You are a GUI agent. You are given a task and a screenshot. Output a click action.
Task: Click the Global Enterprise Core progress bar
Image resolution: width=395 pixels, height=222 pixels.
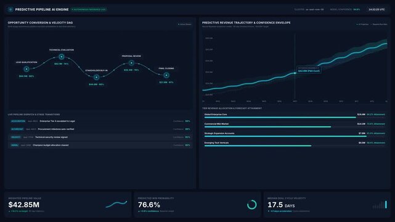(295, 117)
